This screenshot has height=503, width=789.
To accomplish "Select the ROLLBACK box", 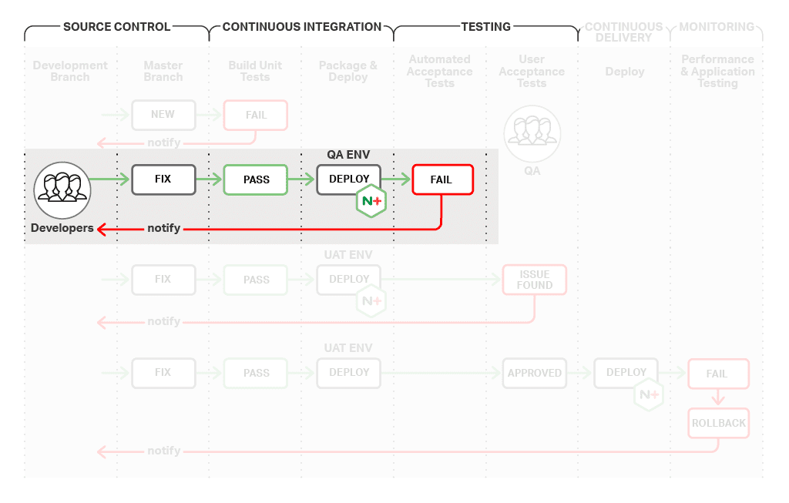I will [x=719, y=423].
